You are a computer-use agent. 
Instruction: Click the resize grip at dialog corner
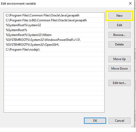[x=132, y=126]
